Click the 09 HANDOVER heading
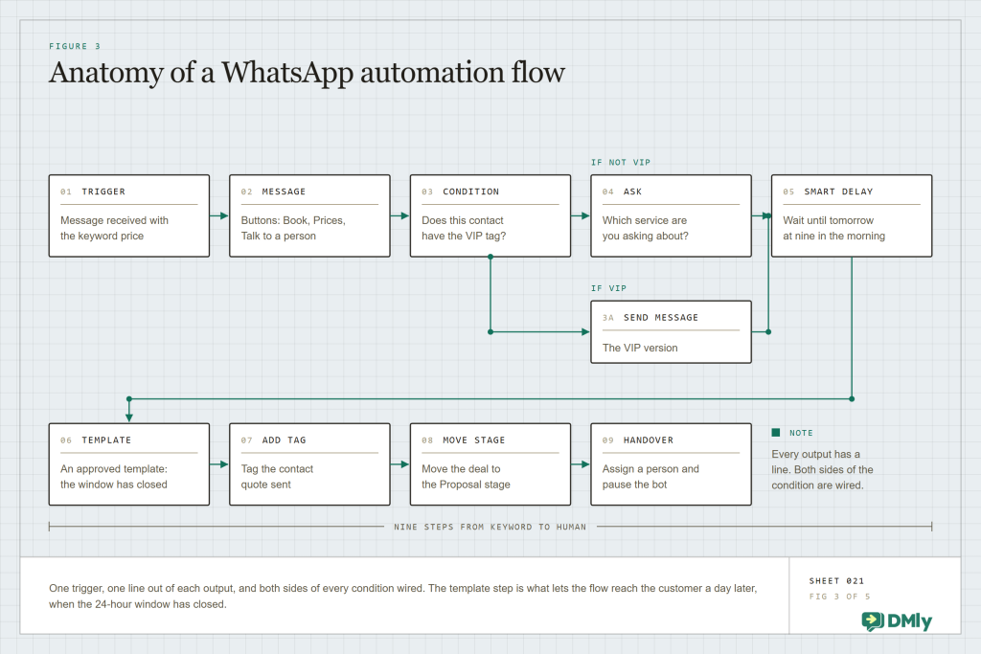This screenshot has height=654, width=981. pos(637,440)
